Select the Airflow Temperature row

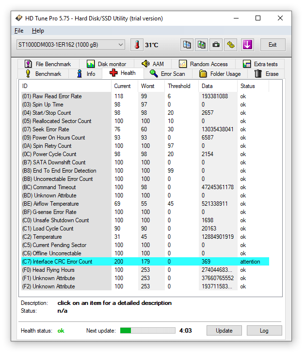(145, 204)
